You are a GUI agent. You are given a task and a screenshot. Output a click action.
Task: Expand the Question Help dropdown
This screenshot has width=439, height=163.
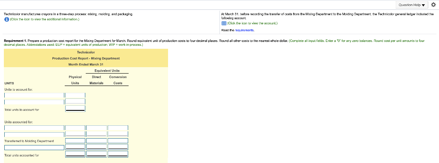(412, 5)
